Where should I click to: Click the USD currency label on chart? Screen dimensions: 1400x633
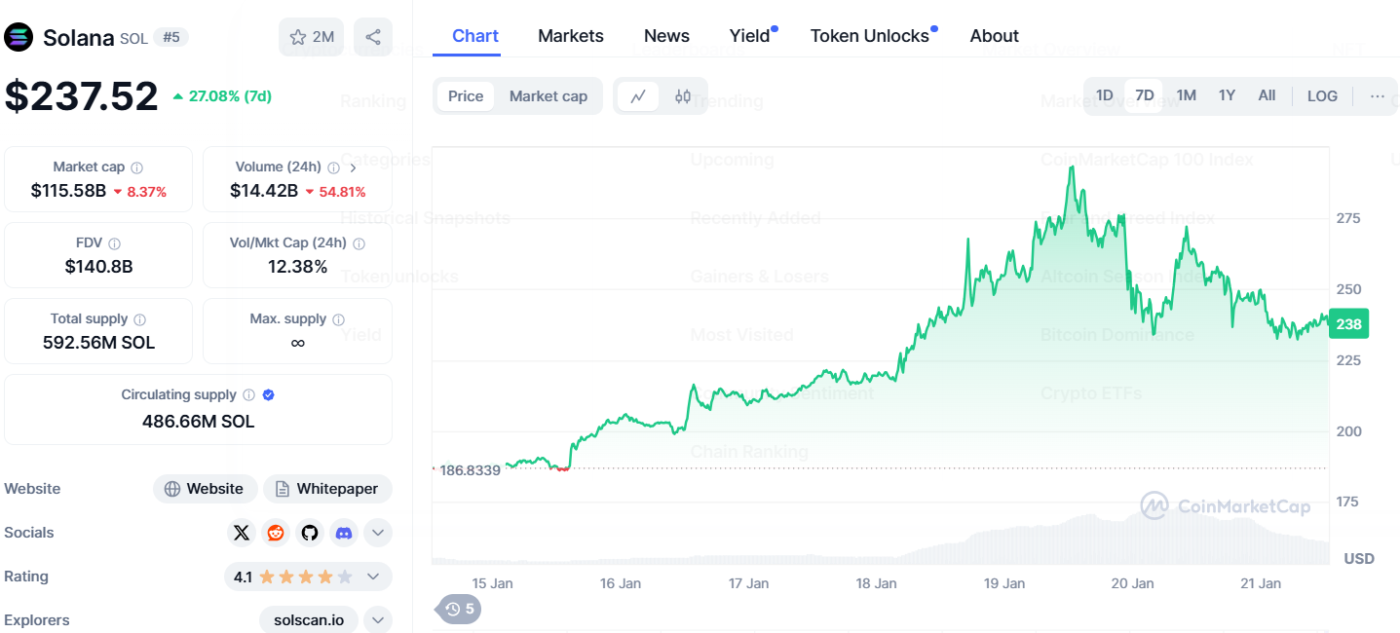(1359, 558)
